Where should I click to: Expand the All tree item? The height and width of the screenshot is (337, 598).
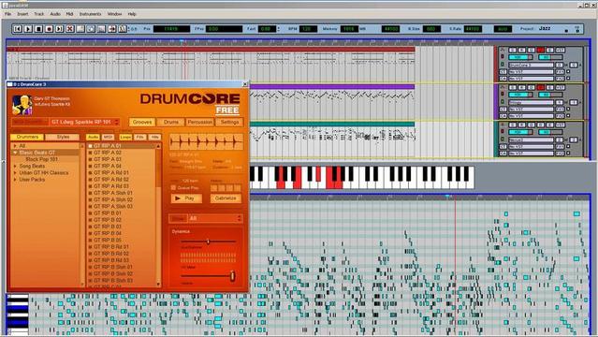[15, 146]
